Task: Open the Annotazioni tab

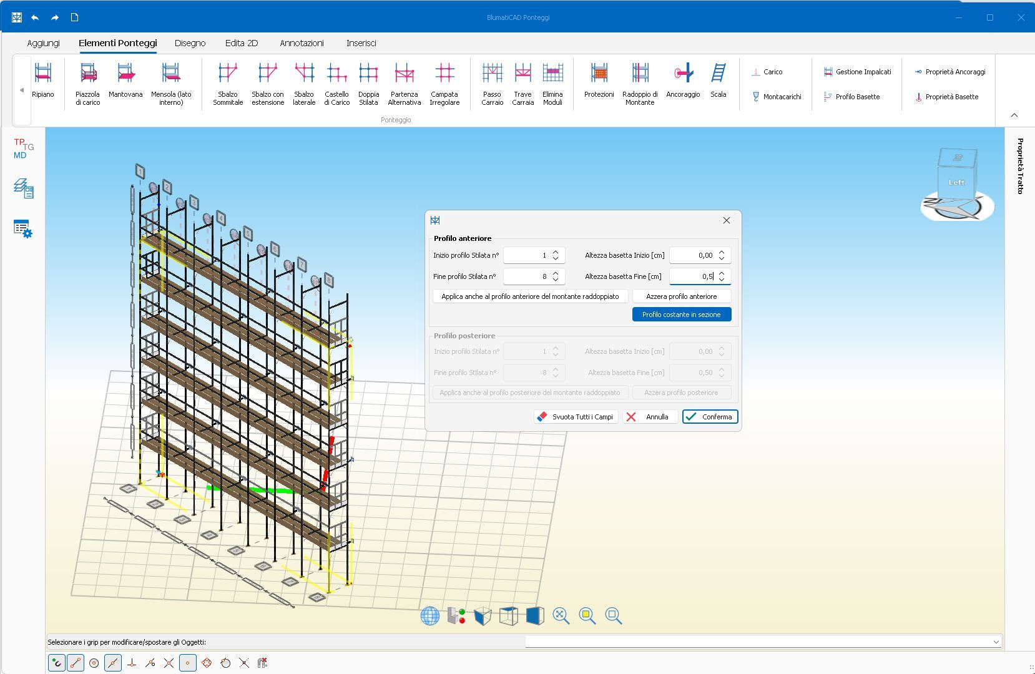Action: coord(302,43)
